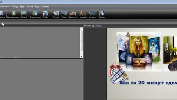Open the Эффекты effects icon
The width and height of the screenshot is (177, 100).
coord(72,13)
